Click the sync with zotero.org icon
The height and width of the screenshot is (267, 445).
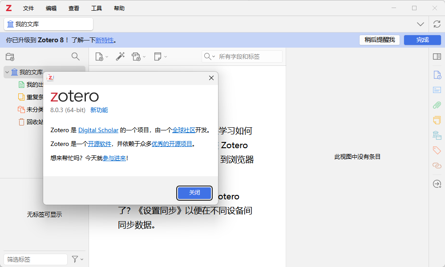pyautogui.click(x=437, y=24)
